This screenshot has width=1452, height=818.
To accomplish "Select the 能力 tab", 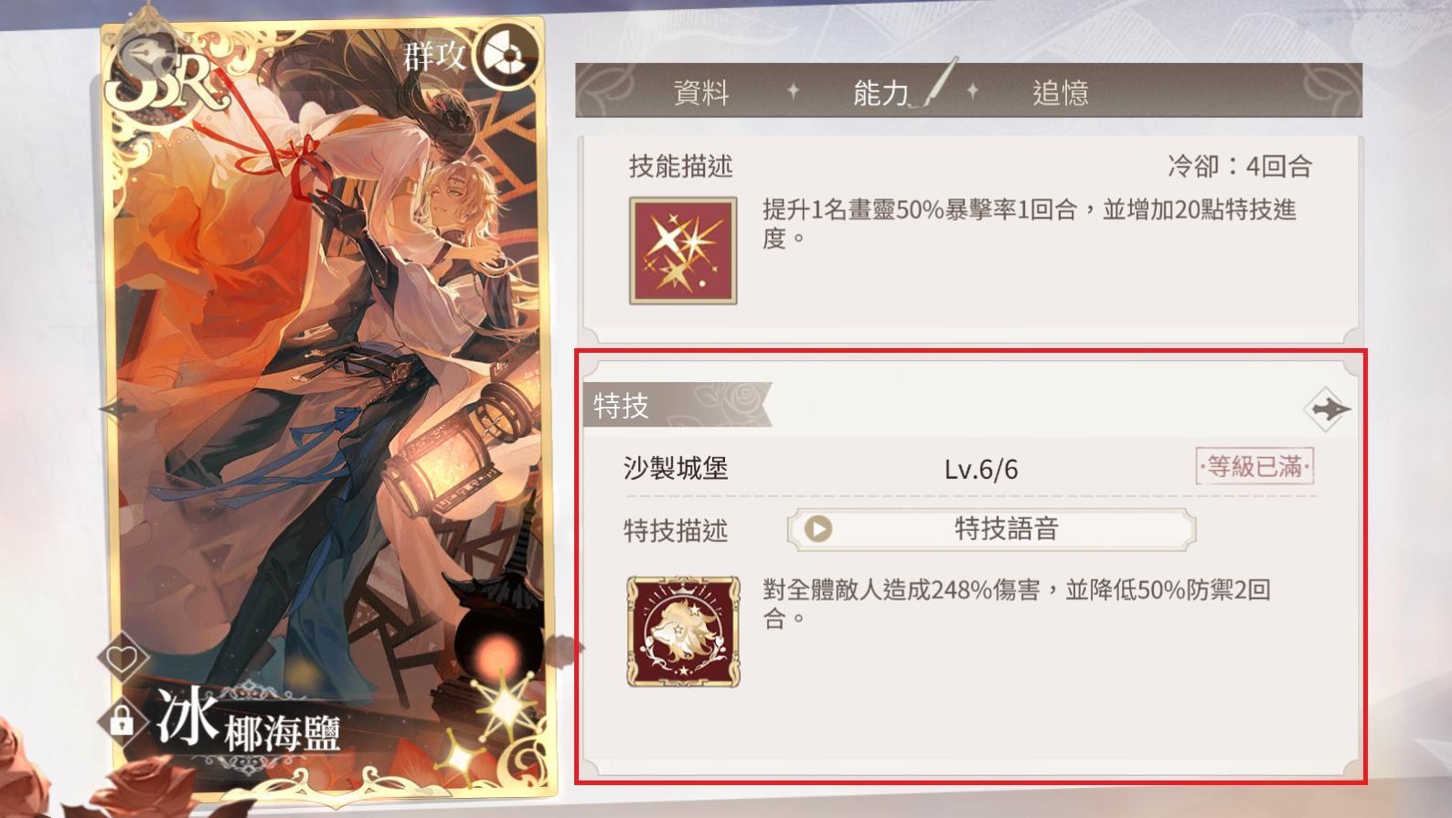I will coord(881,91).
